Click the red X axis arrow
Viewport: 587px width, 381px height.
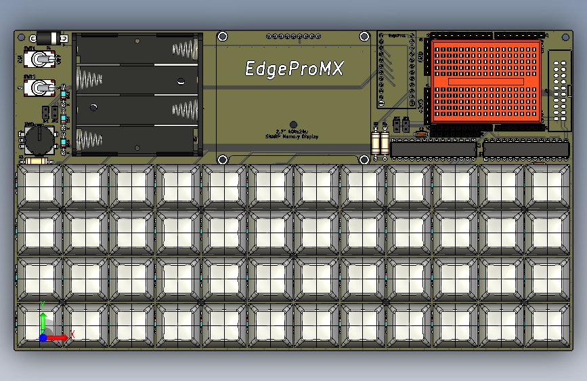[x=58, y=338]
